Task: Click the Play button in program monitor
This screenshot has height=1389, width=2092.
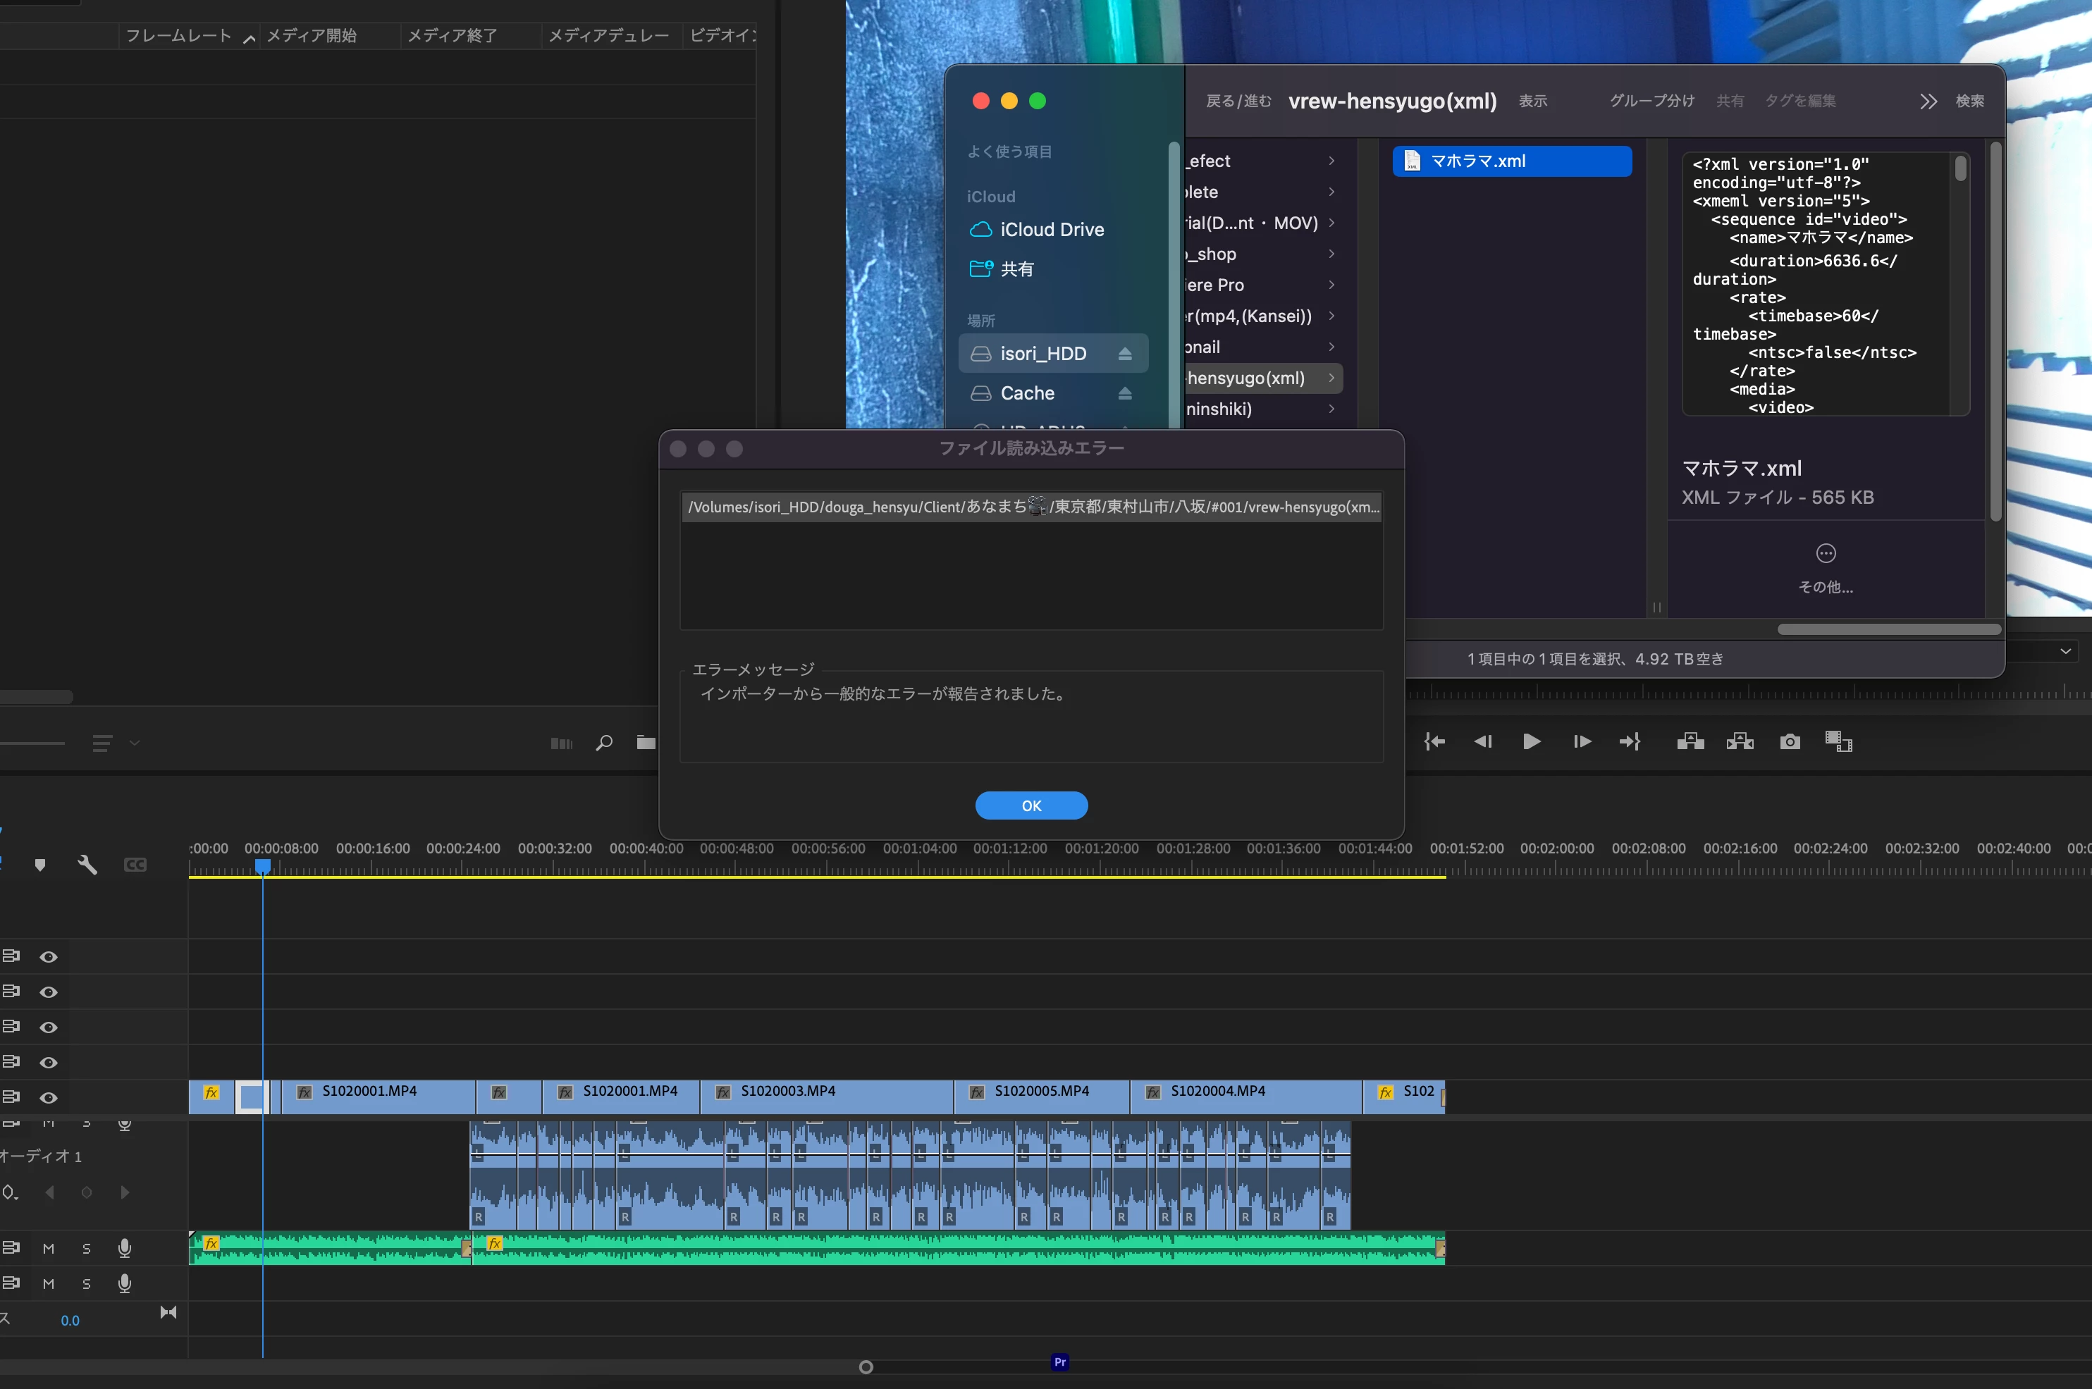Action: [1531, 741]
